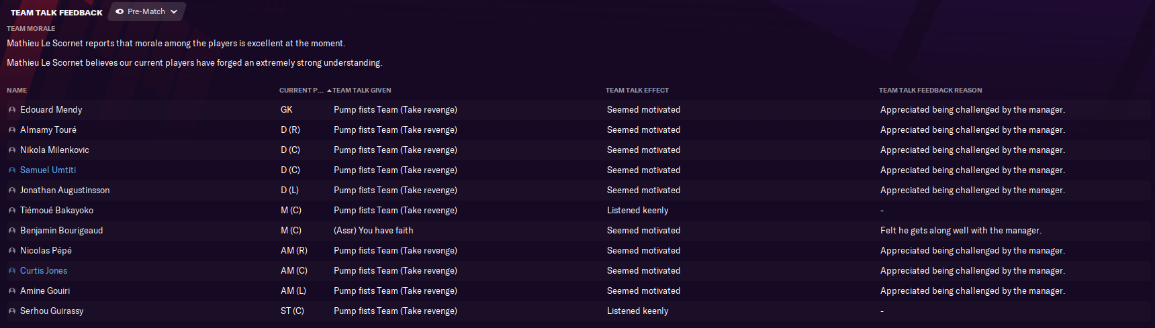Image resolution: width=1155 pixels, height=328 pixels.
Task: Sort by Current Position column header
Action: (301, 91)
